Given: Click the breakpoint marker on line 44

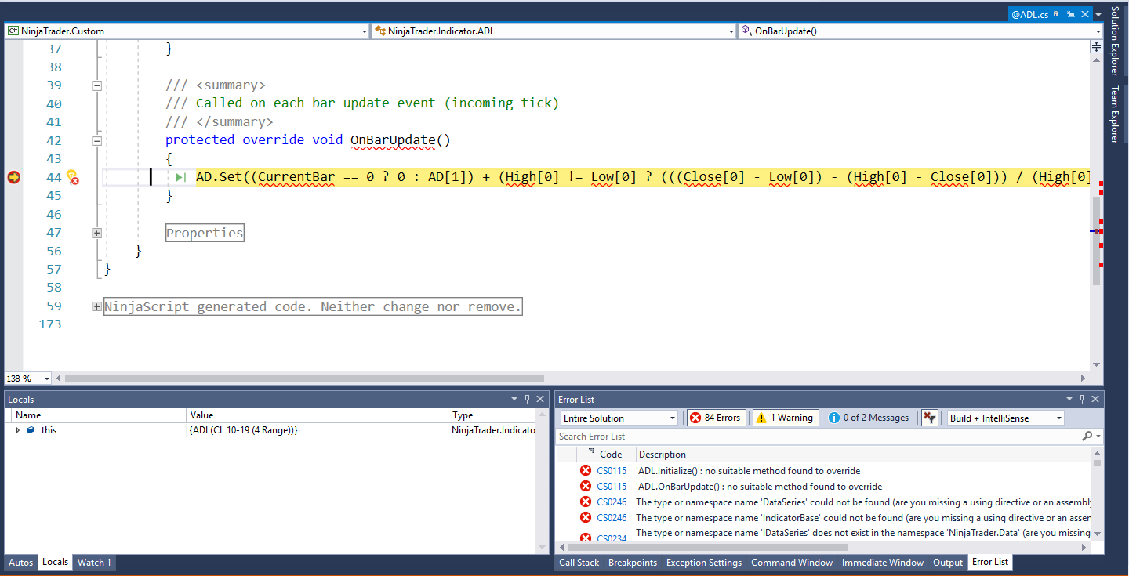Looking at the screenshot, I should (x=13, y=178).
